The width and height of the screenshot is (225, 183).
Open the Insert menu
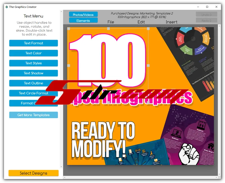click(x=172, y=22)
